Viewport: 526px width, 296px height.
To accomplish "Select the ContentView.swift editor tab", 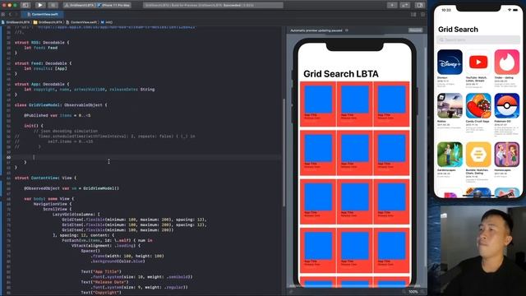I will [x=43, y=15].
